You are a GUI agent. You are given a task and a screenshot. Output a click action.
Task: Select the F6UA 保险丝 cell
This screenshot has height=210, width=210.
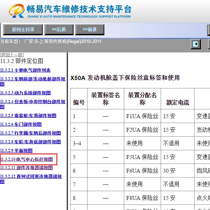pos(142,171)
